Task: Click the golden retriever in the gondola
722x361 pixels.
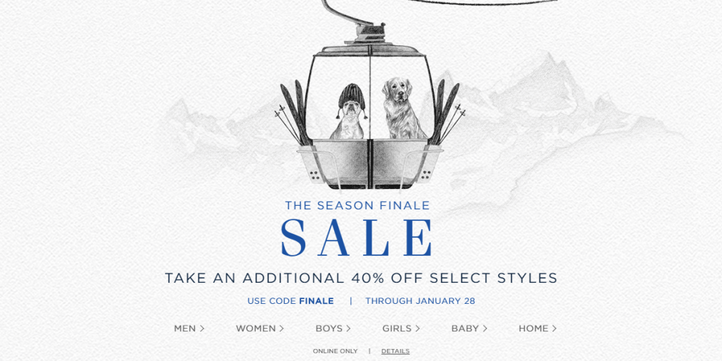Action: coord(400,108)
